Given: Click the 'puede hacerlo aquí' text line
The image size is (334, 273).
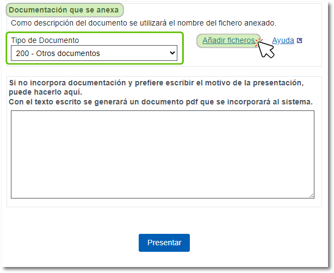Looking at the screenshot, I should click(x=45, y=92).
